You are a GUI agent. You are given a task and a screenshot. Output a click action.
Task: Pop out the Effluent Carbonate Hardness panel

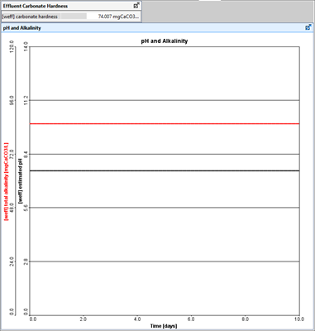pyautogui.click(x=136, y=6)
